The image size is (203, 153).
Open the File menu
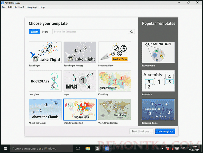pos(4,7)
